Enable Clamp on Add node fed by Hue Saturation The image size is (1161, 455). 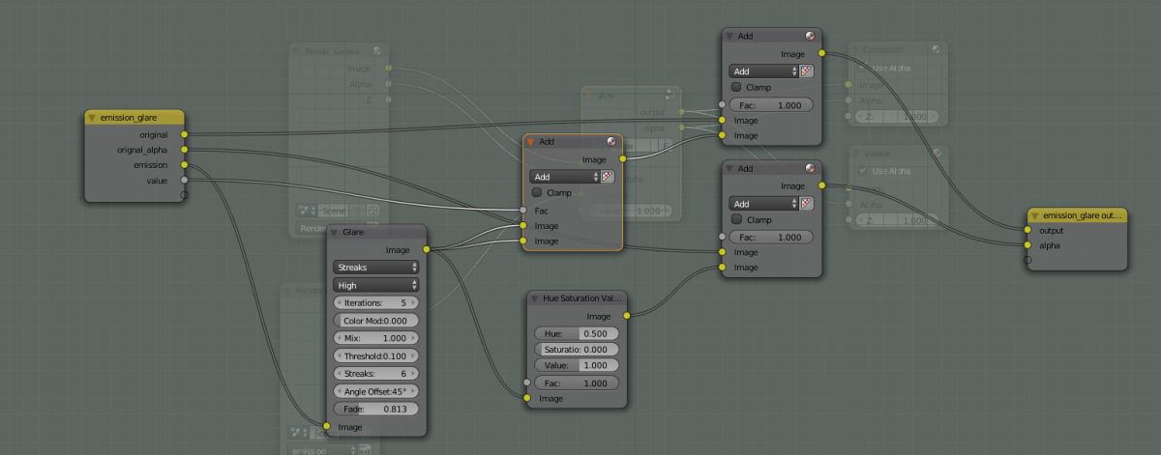tap(736, 219)
